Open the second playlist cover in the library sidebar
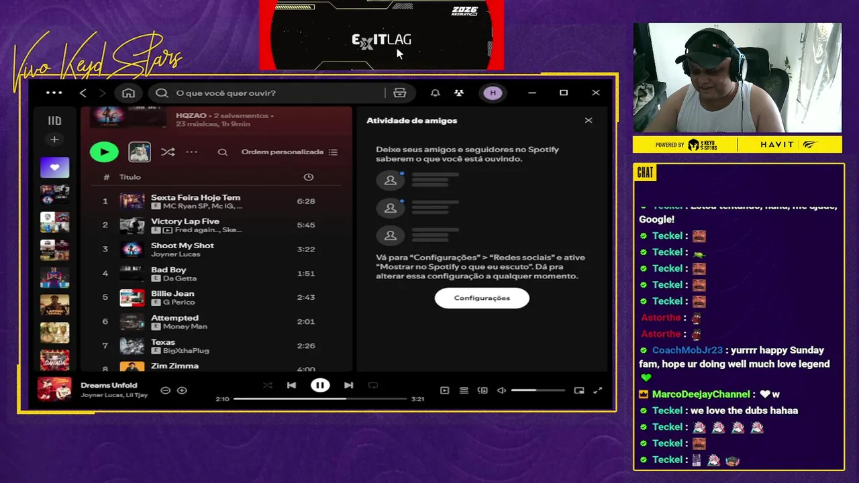859x483 pixels. [54, 195]
